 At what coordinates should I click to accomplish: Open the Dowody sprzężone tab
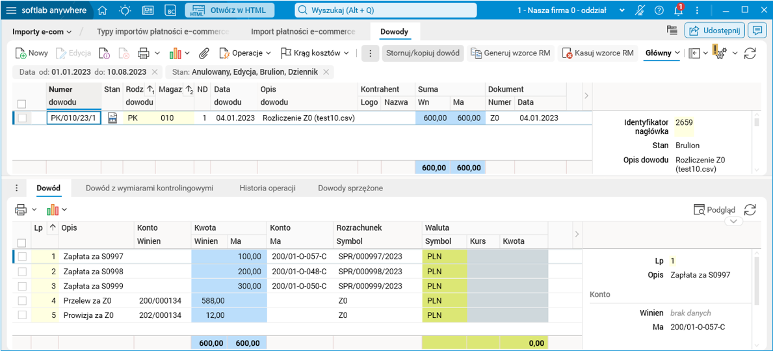pyautogui.click(x=350, y=188)
